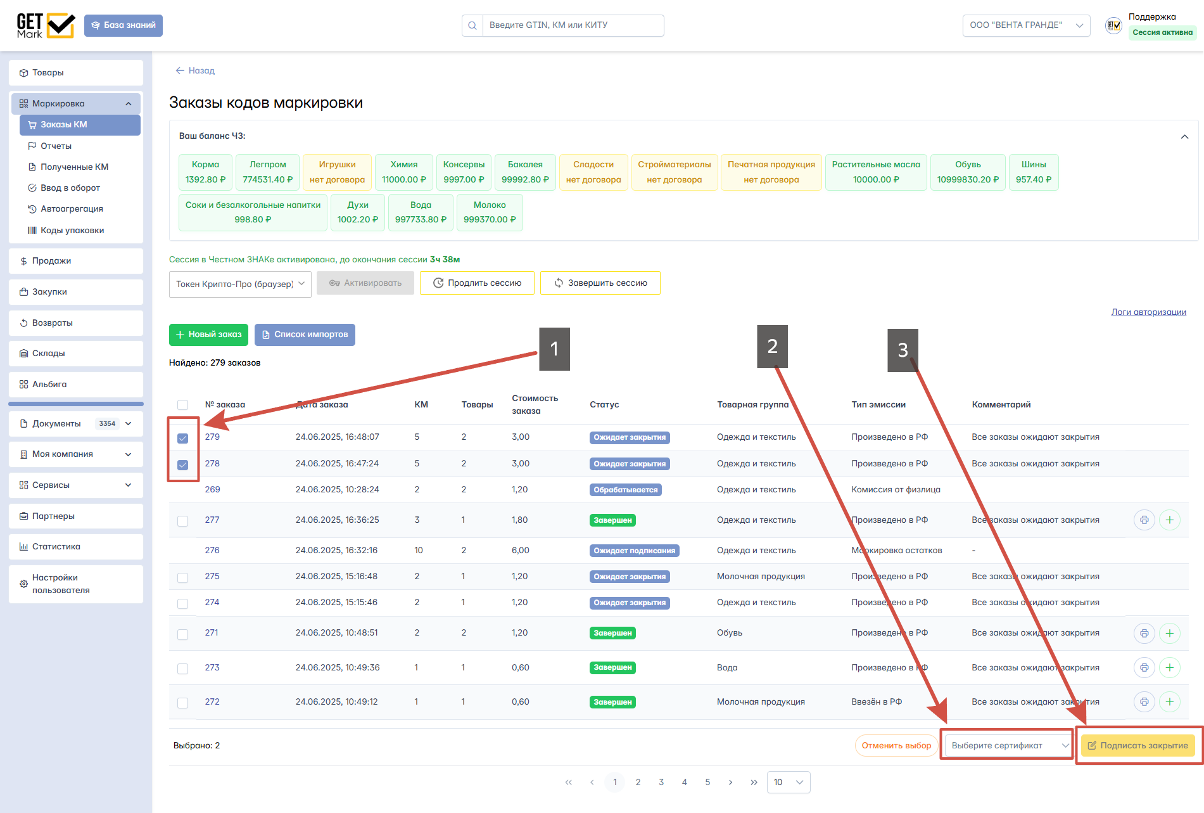Image resolution: width=1204 pixels, height=813 pixels.
Task: Click plus icon for order 272
Action: point(1169,701)
